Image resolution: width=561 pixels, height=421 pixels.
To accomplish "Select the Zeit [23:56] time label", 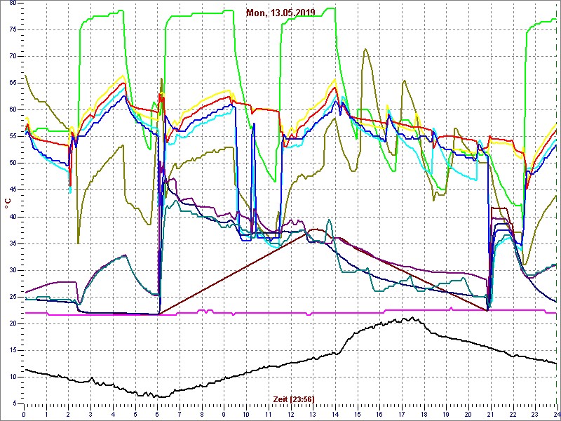I will point(294,399).
